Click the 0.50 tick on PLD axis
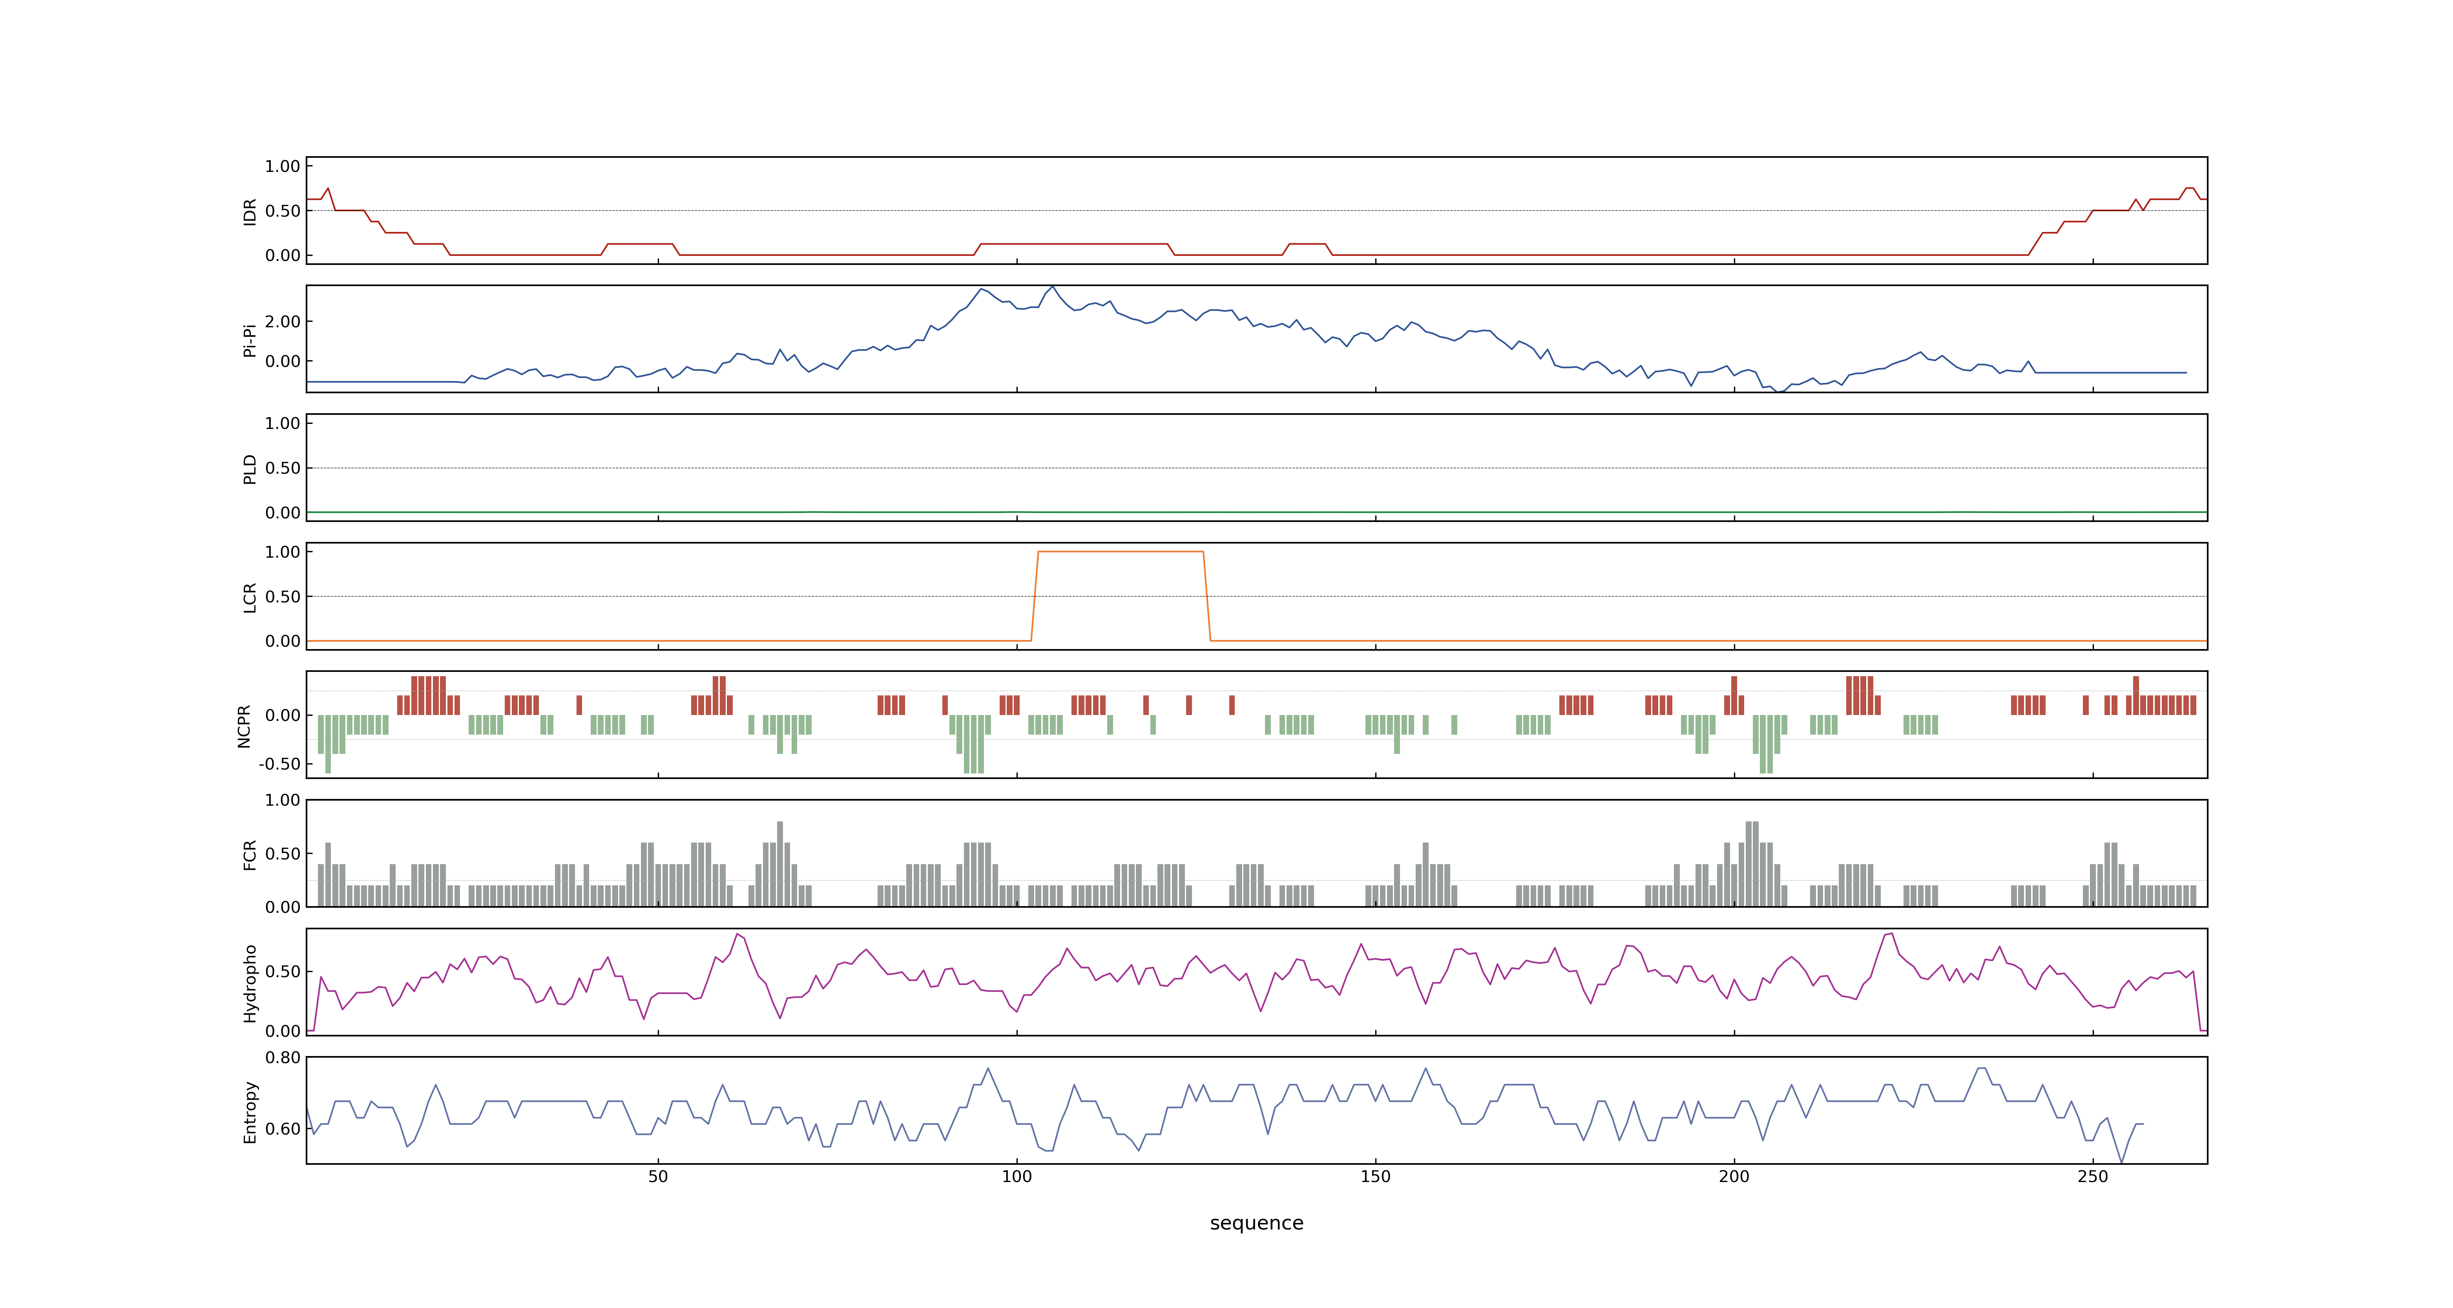The width and height of the screenshot is (2453, 1308). pos(283,468)
